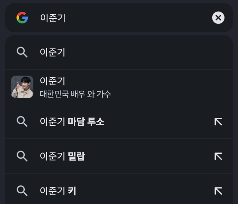Open the 이준기 actor photo thumbnail
The height and width of the screenshot is (204, 238).
coord(22,87)
